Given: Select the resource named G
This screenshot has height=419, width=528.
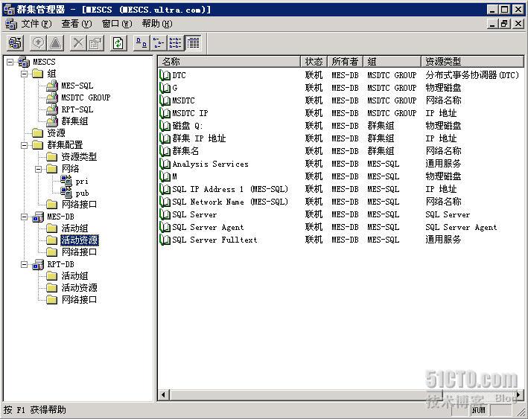Looking at the screenshot, I should coord(340,88).
